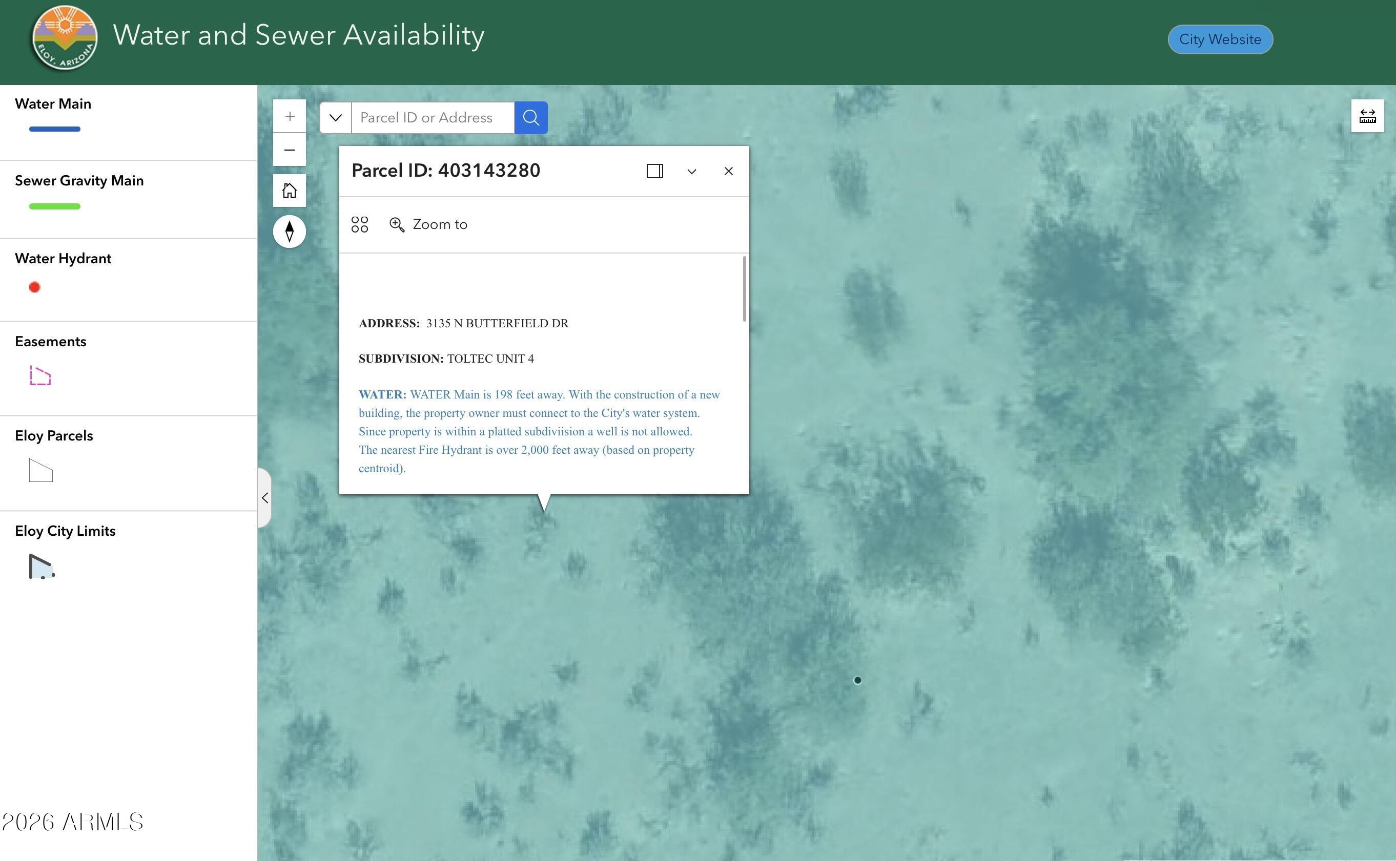Click the blue search magnifier button
The width and height of the screenshot is (1396, 861).
(530, 118)
